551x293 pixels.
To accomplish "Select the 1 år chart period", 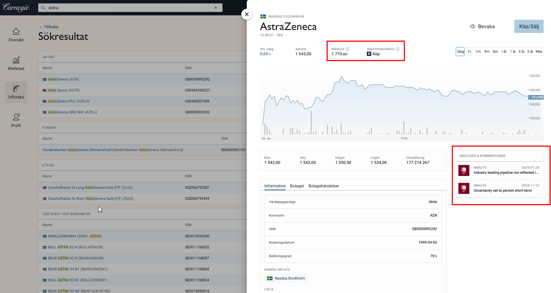I will click(513, 52).
